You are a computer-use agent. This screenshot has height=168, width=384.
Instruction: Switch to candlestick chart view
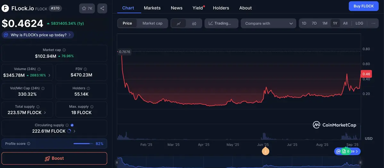(x=194, y=23)
